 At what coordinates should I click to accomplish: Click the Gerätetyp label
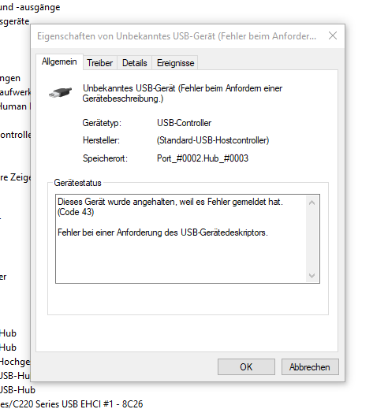pyautogui.click(x=102, y=123)
